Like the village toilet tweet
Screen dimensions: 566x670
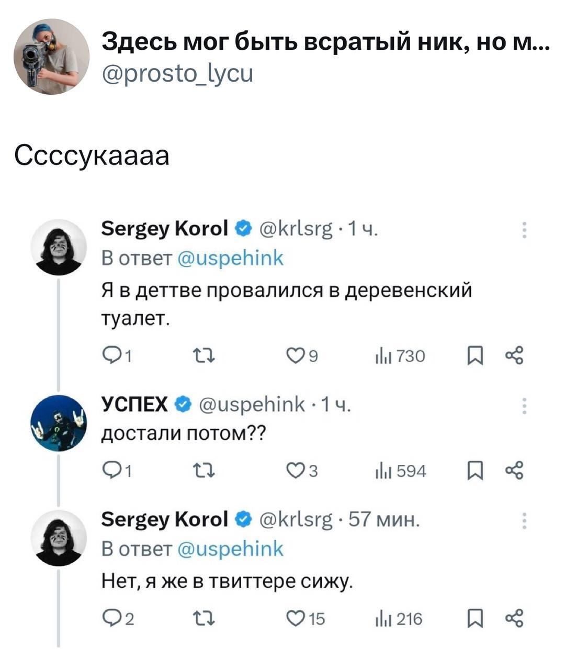[x=296, y=356]
